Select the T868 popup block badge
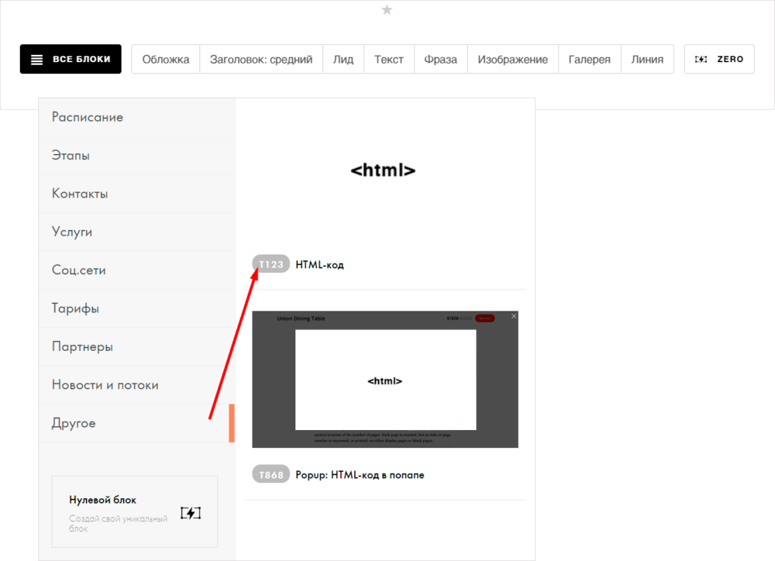Screen dimensions: 775x561 pos(270,474)
